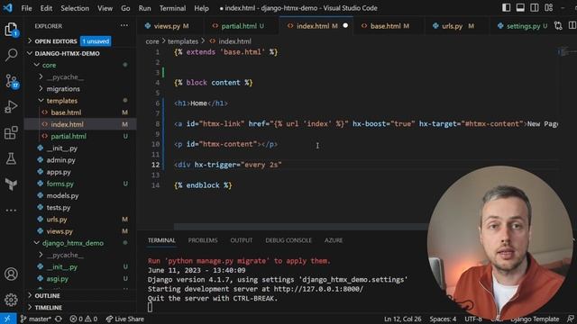Open Run and Debug view icon
The height and width of the screenshot is (324, 577).
(11, 107)
